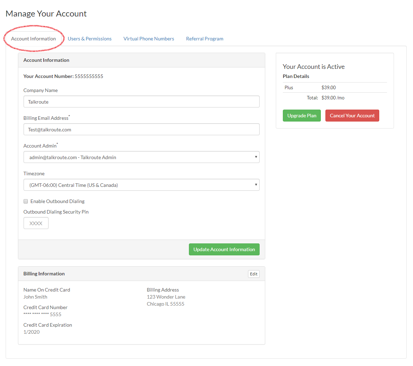Click the Billing Email Address field
413x366 pixels.
coord(141,129)
